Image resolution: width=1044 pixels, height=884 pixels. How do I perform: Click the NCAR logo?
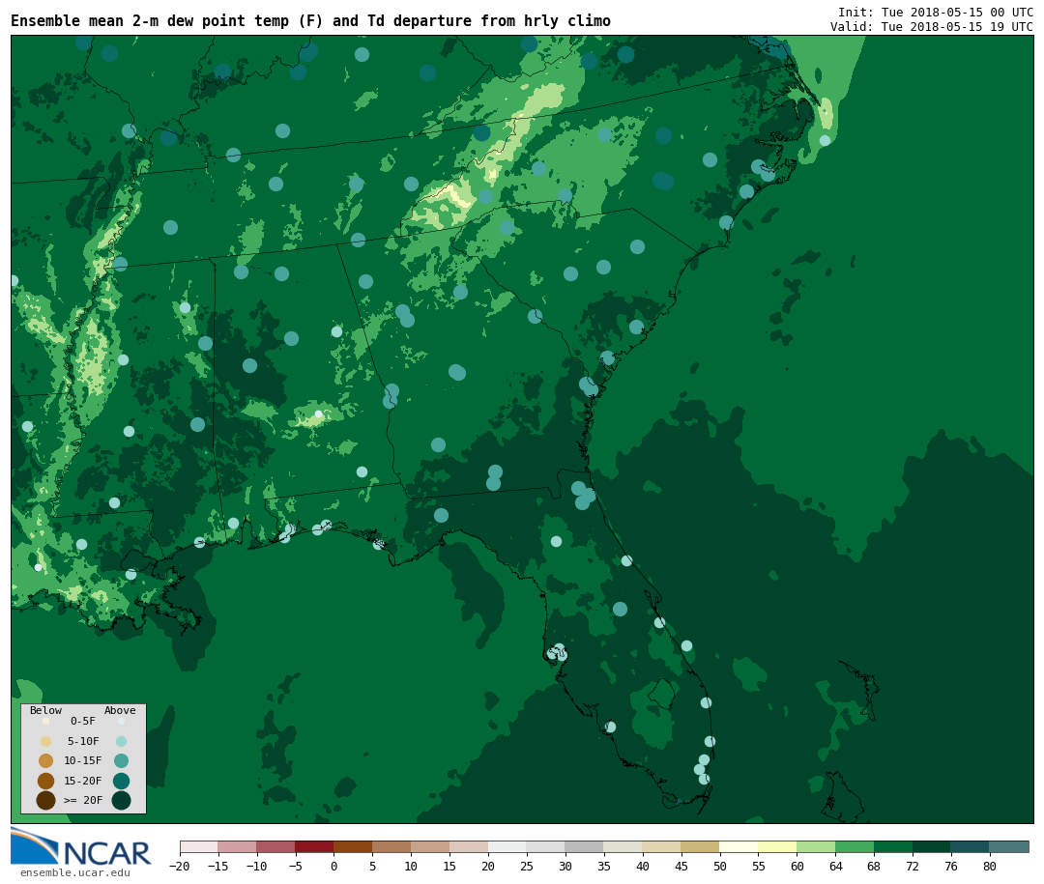80,846
